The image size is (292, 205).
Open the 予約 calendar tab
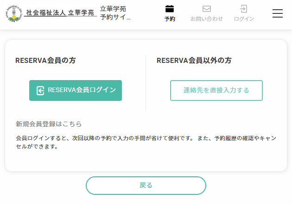coord(170,13)
